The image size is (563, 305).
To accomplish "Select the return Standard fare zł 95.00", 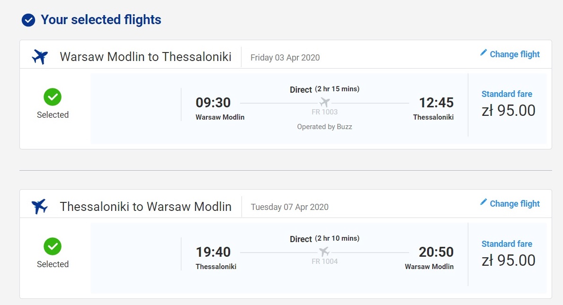I will [508, 253].
